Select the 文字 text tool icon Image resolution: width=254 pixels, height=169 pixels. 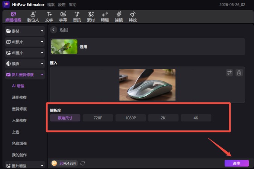coord(49,17)
